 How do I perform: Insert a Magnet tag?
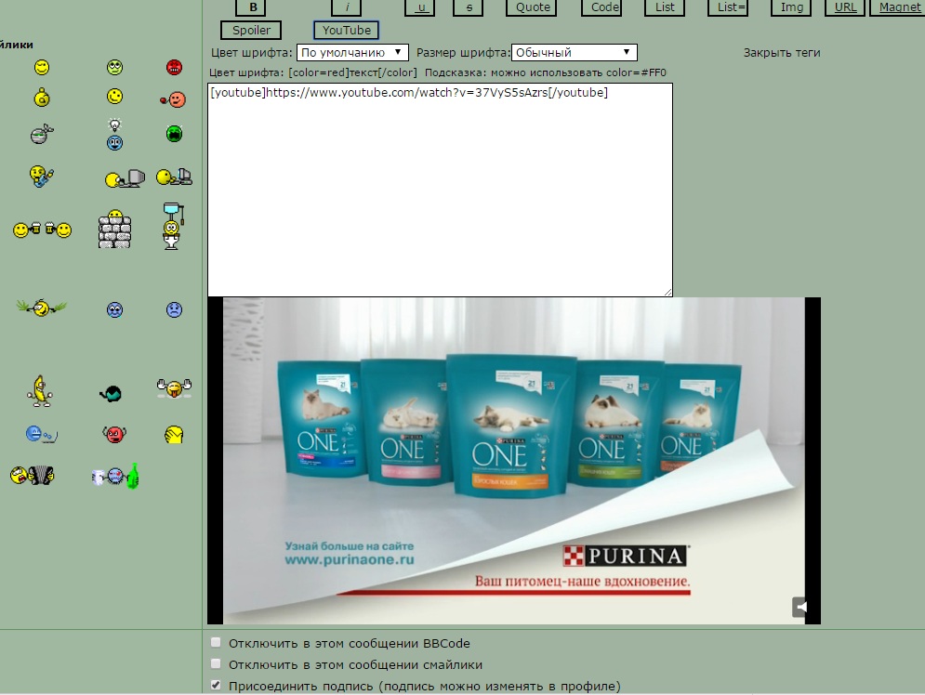(x=898, y=7)
